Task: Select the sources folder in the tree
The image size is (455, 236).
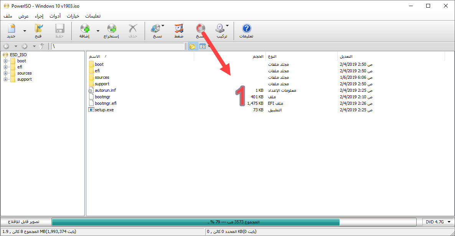Action: (x=25, y=73)
